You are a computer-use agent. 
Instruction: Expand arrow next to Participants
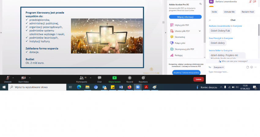tap(91, 78)
